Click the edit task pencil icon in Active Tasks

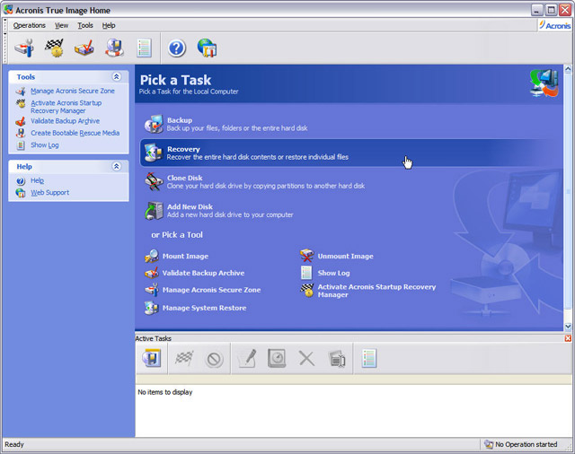tap(246, 358)
